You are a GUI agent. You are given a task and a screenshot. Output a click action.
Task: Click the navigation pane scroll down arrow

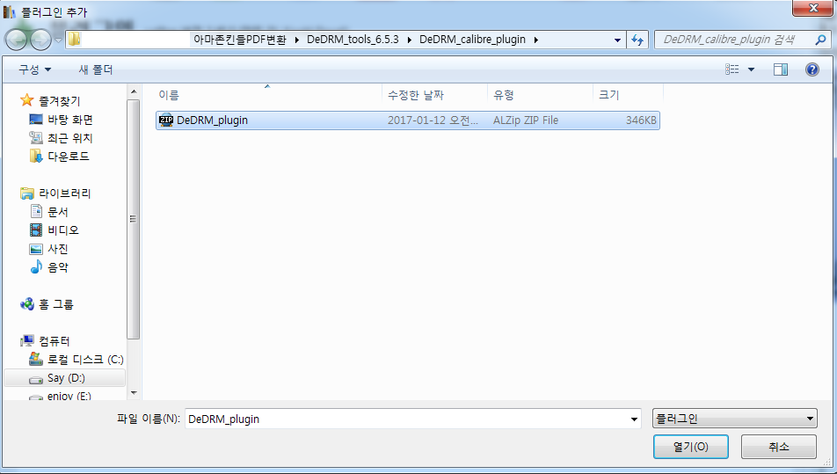click(x=134, y=393)
